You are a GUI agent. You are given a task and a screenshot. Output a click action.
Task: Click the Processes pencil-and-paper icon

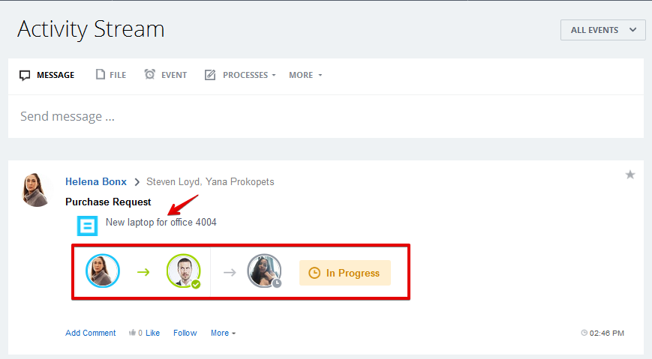click(210, 75)
